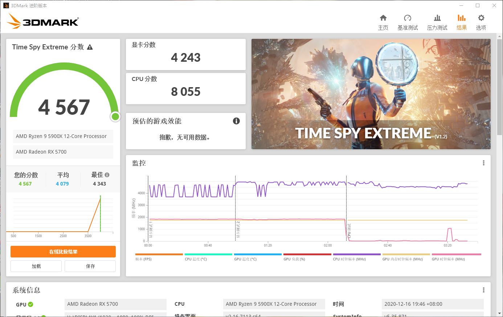This screenshot has width=503, height=317.
Task: Click 您的分数 value 4 567
Action: point(25,184)
